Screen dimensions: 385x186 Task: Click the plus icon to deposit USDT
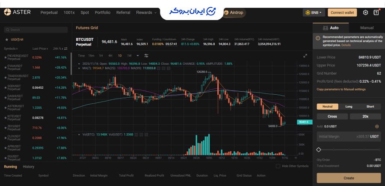tap(377, 126)
